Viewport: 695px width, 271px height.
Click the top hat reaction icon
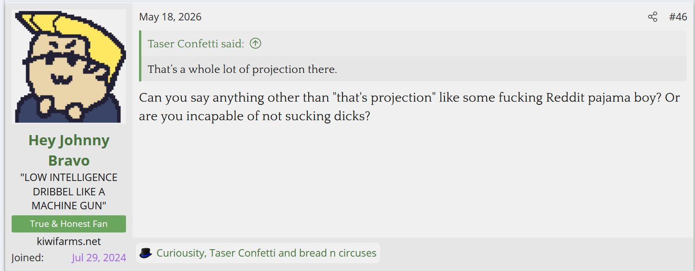click(x=146, y=253)
